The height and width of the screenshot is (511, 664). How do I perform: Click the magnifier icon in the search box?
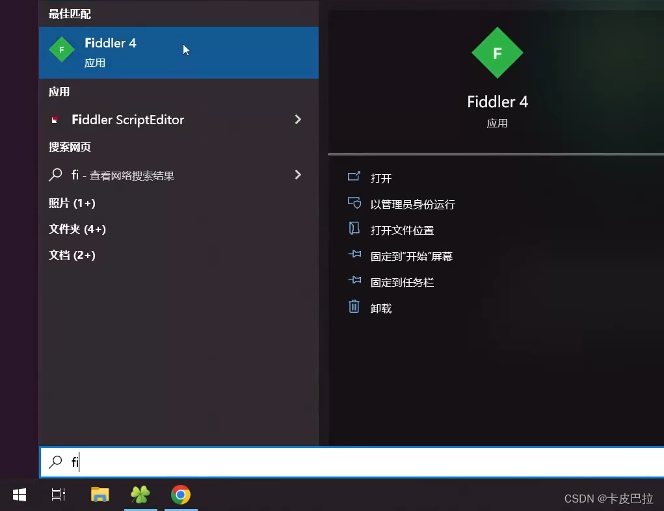point(55,462)
